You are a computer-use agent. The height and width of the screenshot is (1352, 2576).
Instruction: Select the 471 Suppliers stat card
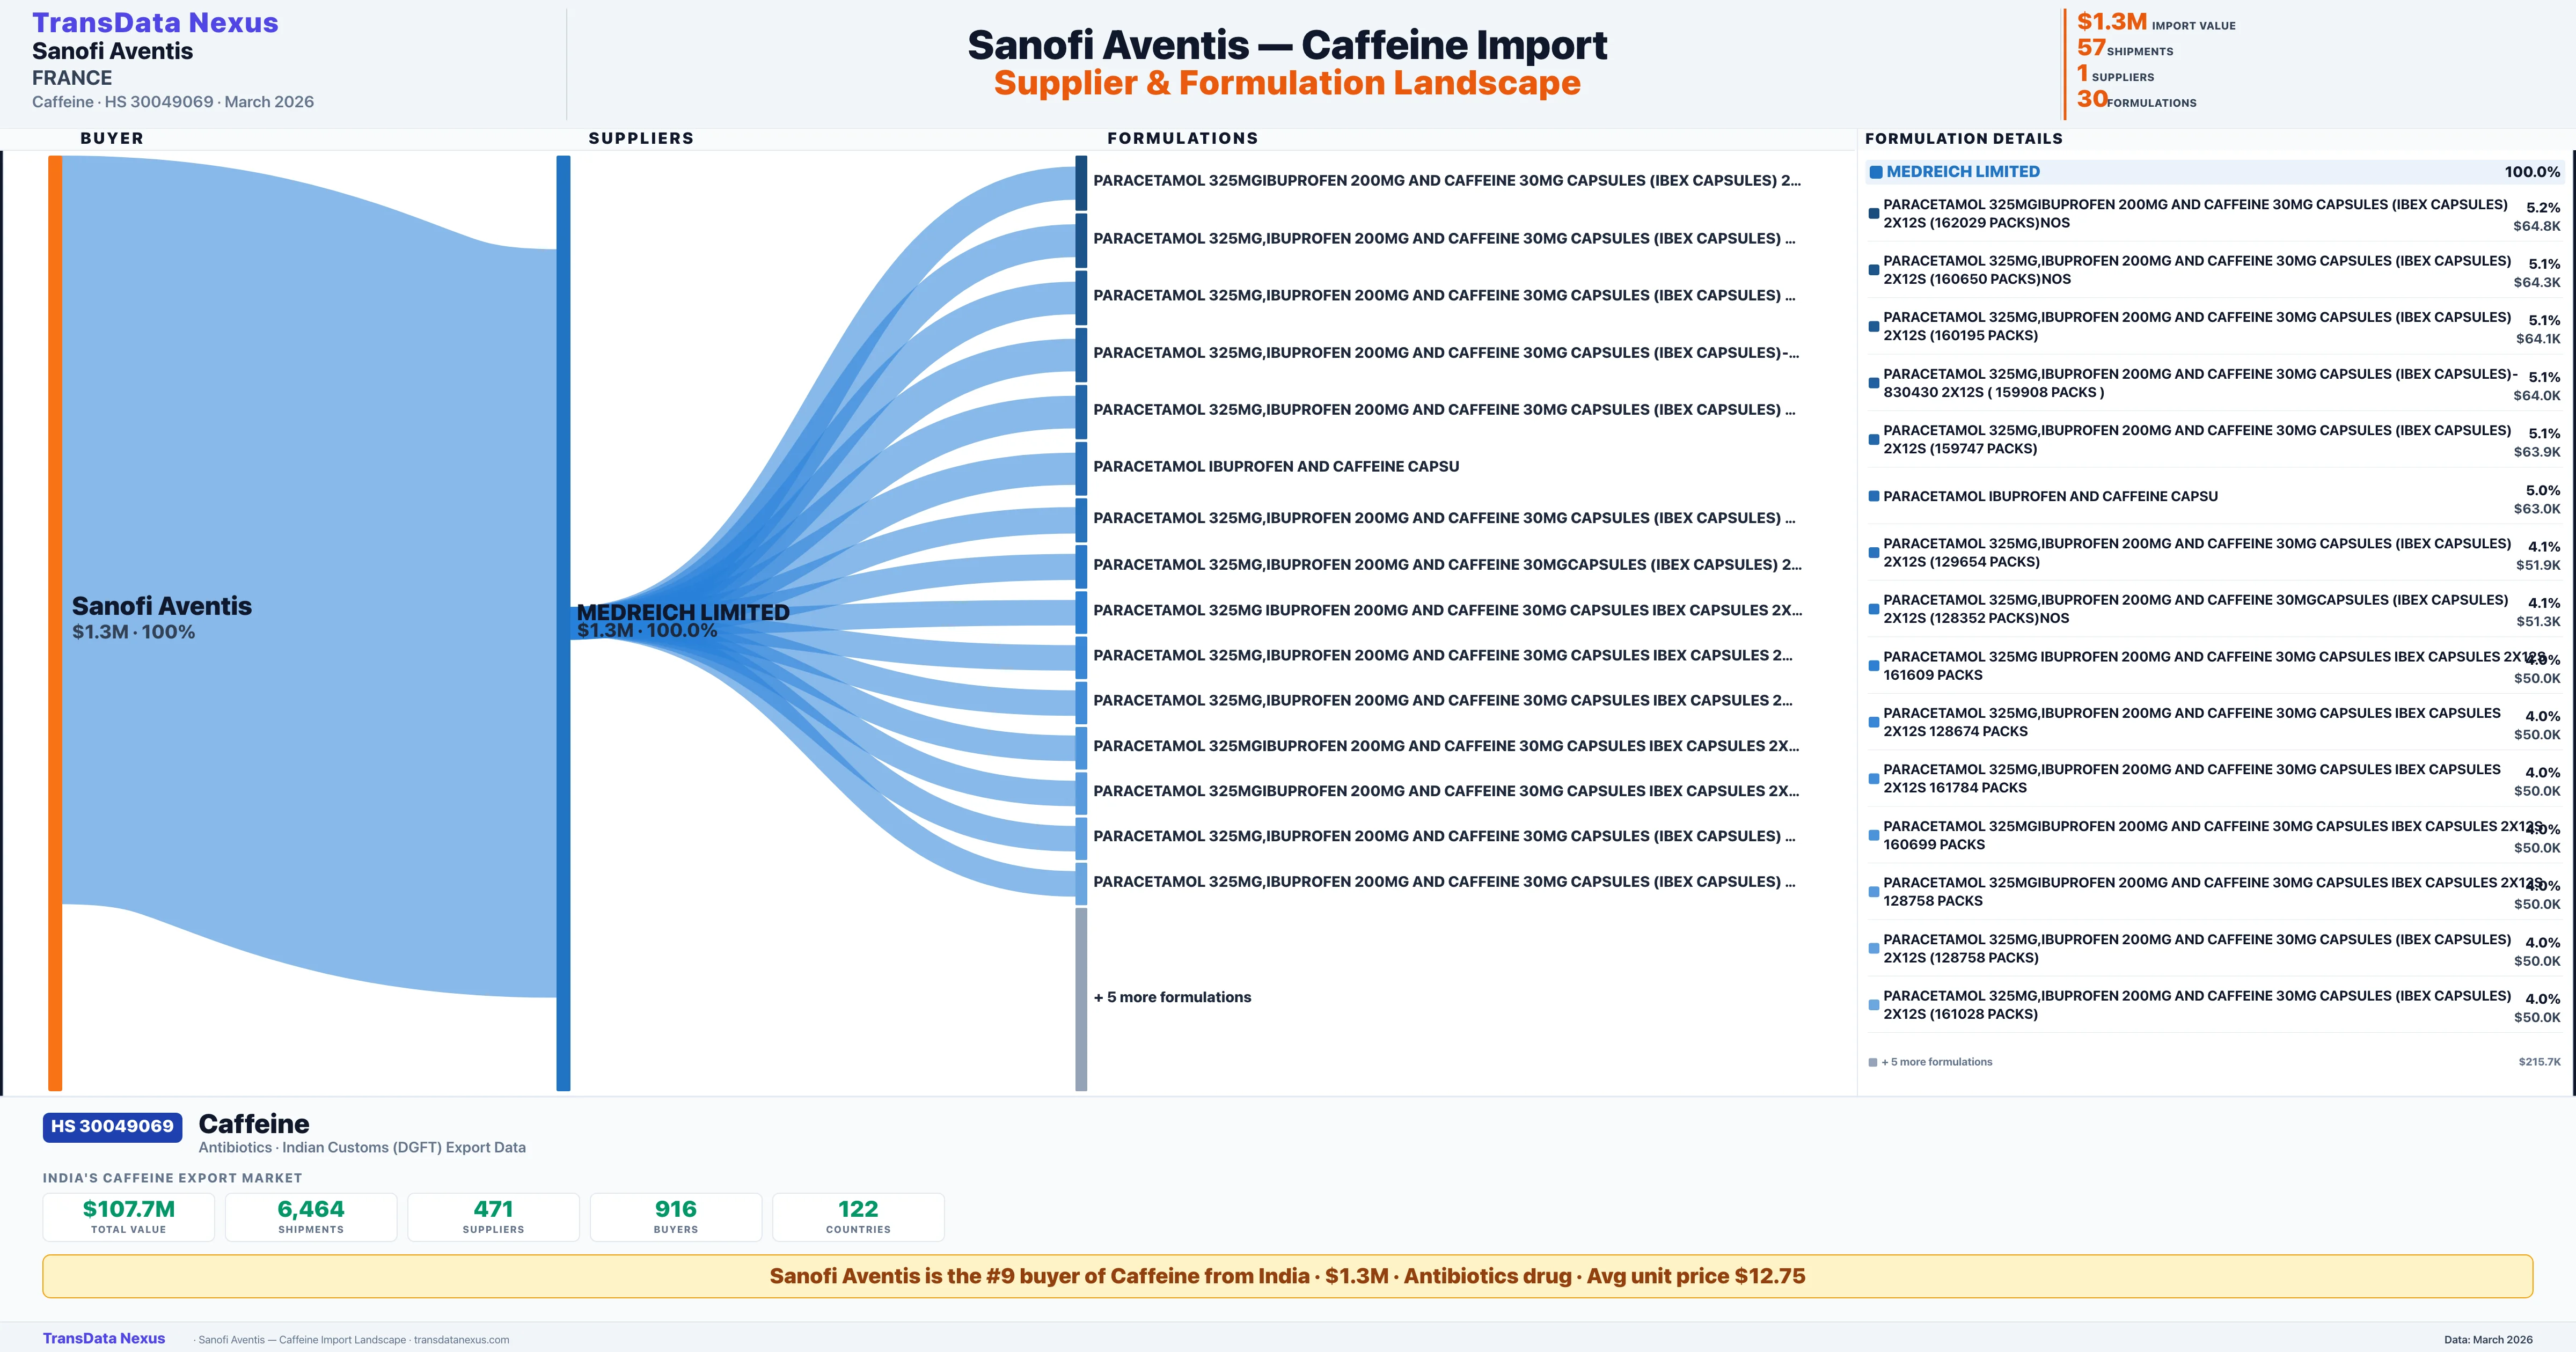493,1216
